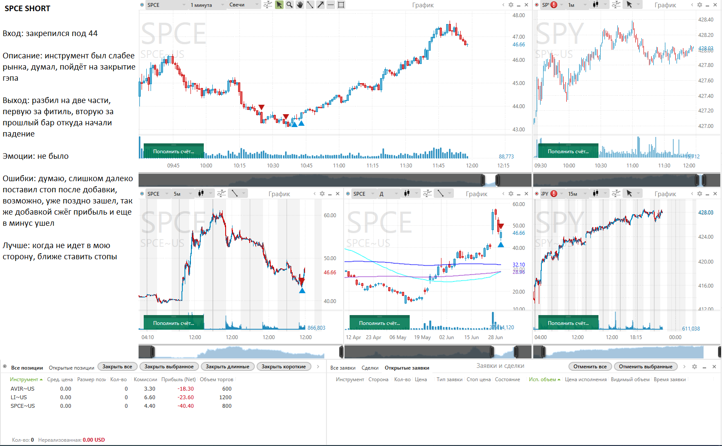Select the rectangle drawing tool
722x446 pixels.
(341, 5)
